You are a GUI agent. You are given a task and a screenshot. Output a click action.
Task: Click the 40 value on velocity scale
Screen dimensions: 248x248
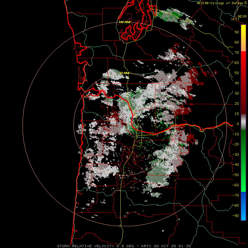pyautogui.click(x=237, y=83)
